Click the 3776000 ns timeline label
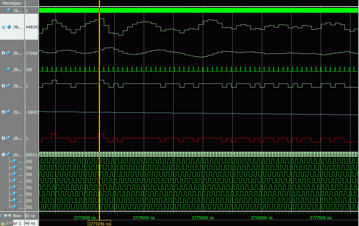This screenshot has width=359, height=226. 262,217
